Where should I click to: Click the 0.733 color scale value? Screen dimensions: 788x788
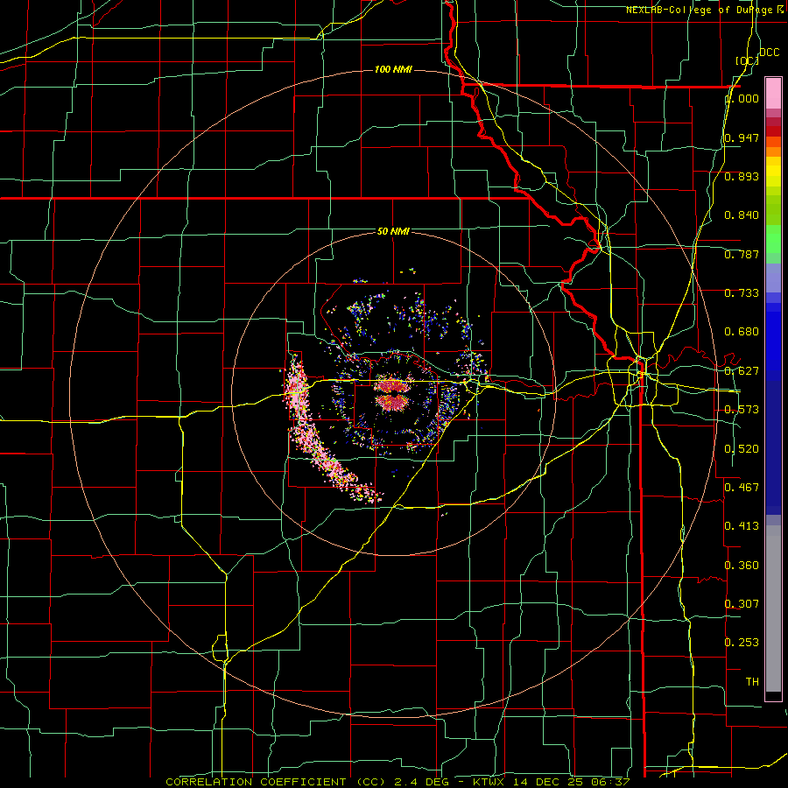[742, 293]
